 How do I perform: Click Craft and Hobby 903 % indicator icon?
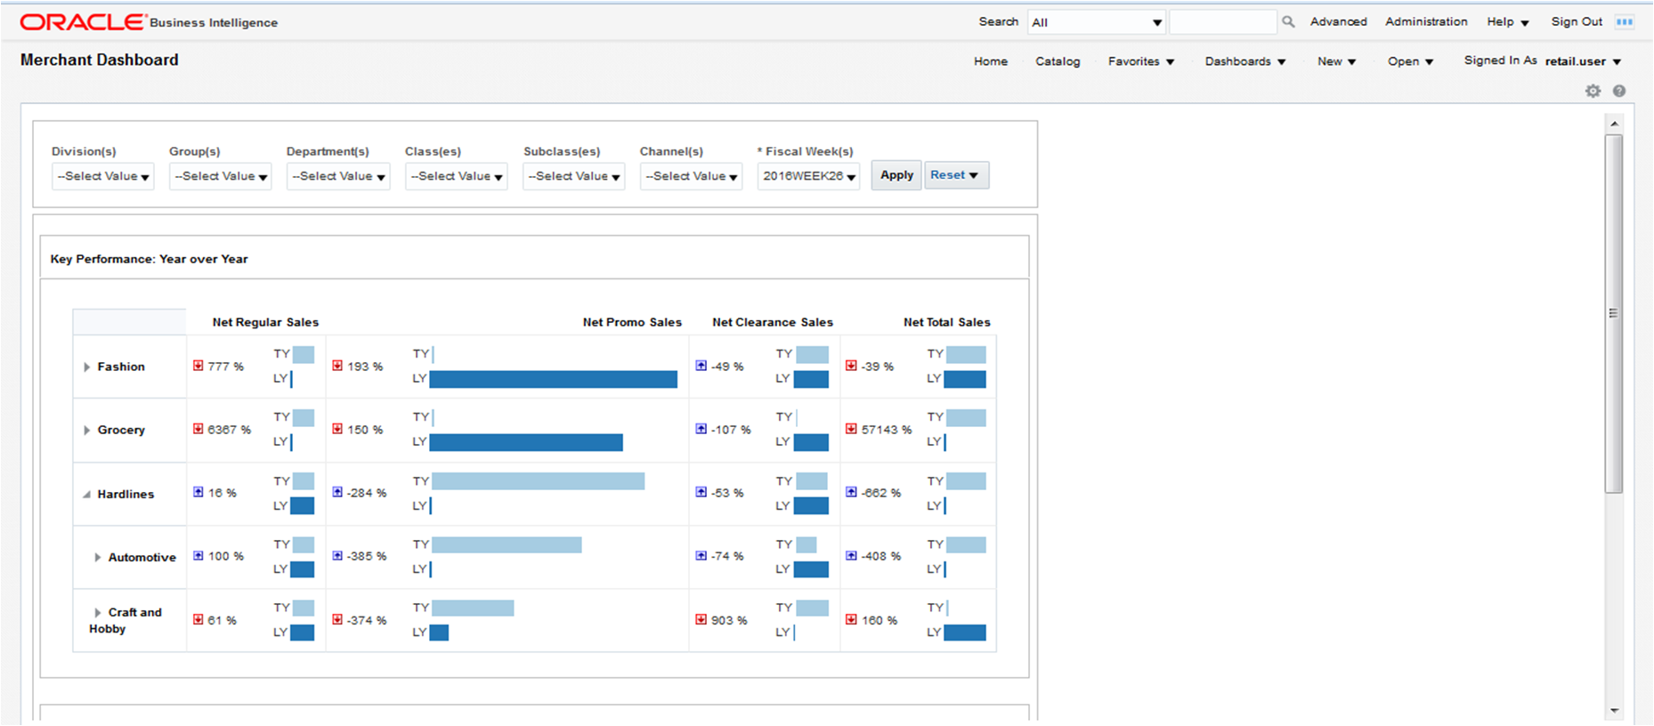coord(701,619)
